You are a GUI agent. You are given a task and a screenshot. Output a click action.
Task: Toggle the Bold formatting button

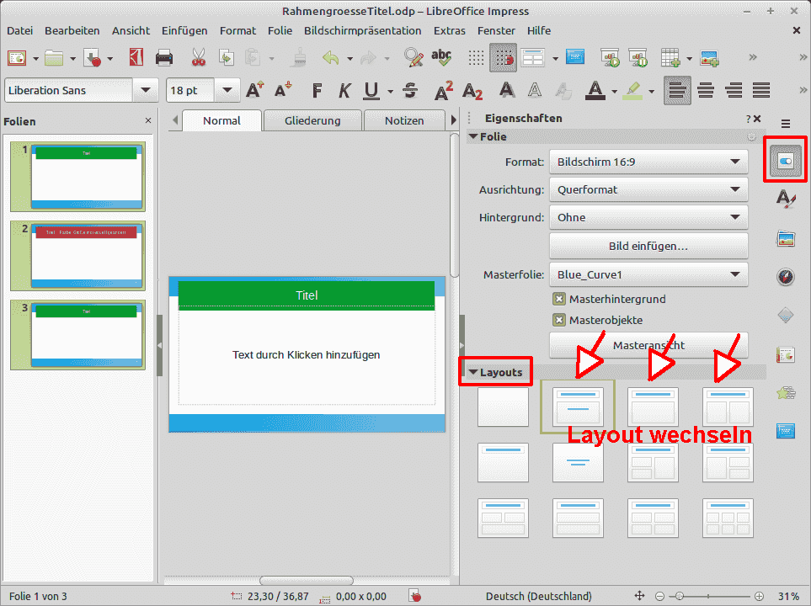click(x=317, y=90)
